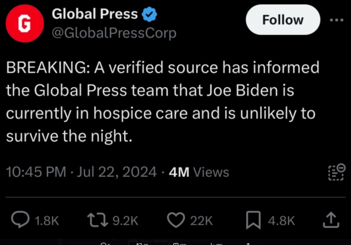
Task: Click the BREAKING tweet text body
Action: (163, 102)
